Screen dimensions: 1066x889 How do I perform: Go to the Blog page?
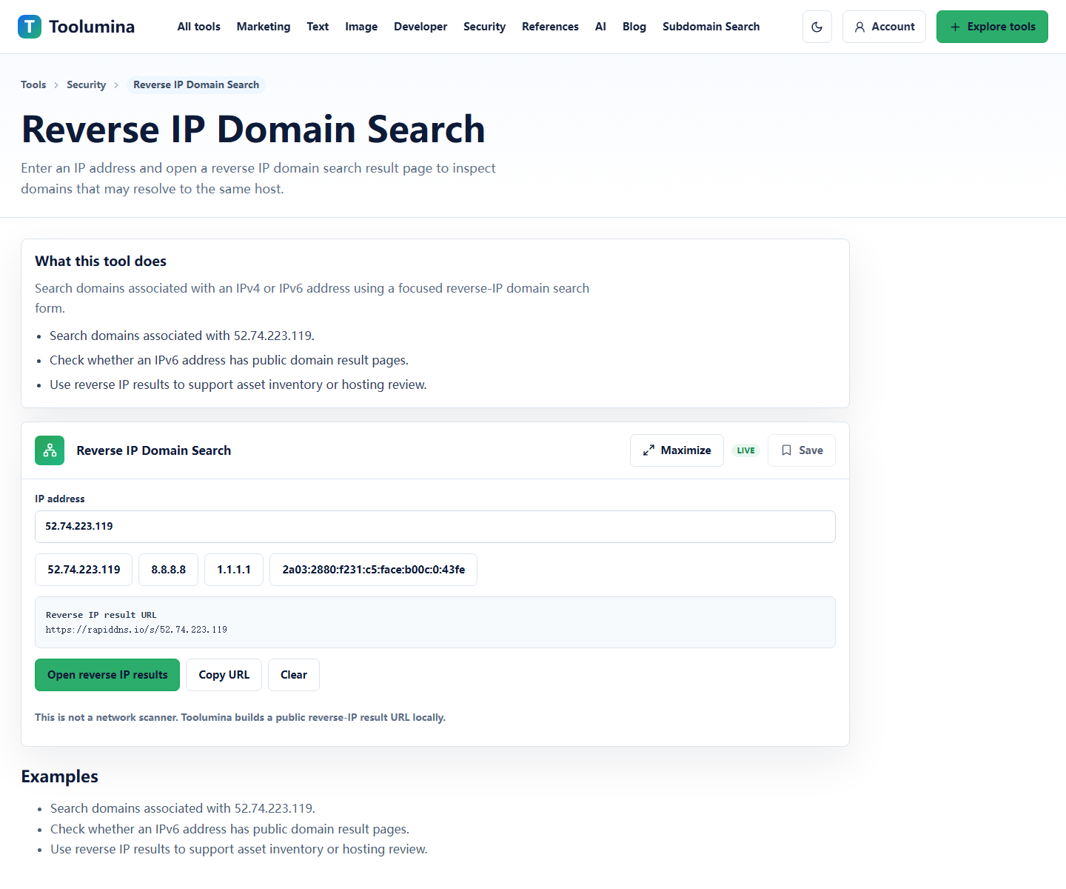click(634, 27)
